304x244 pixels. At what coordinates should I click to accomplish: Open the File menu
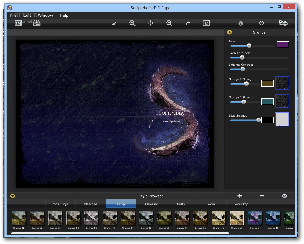tap(13, 15)
